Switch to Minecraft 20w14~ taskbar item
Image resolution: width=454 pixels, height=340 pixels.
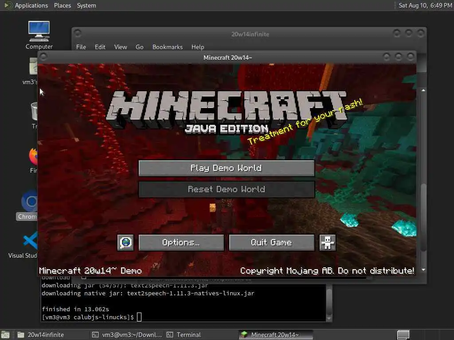276,335
